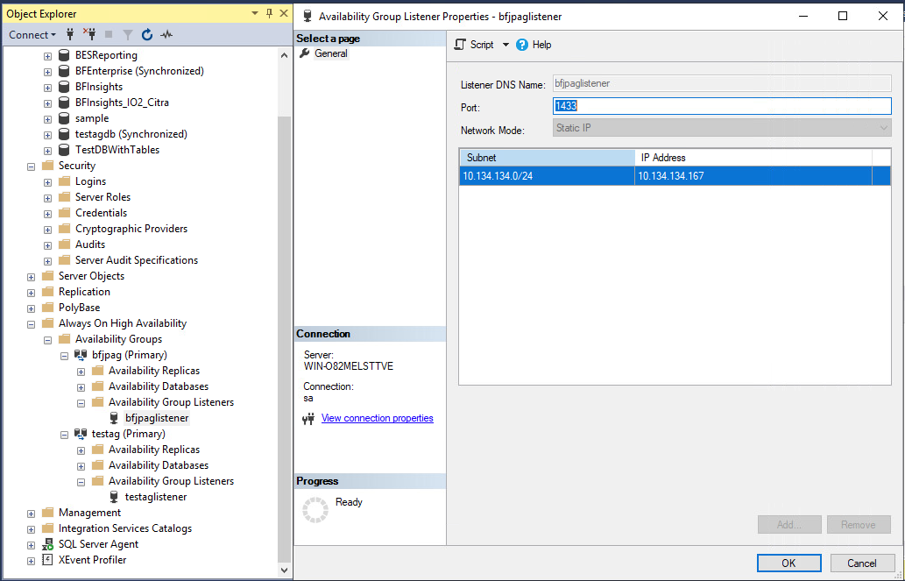Expand the TestDBWithTables database node
905x581 pixels.
click(48, 151)
